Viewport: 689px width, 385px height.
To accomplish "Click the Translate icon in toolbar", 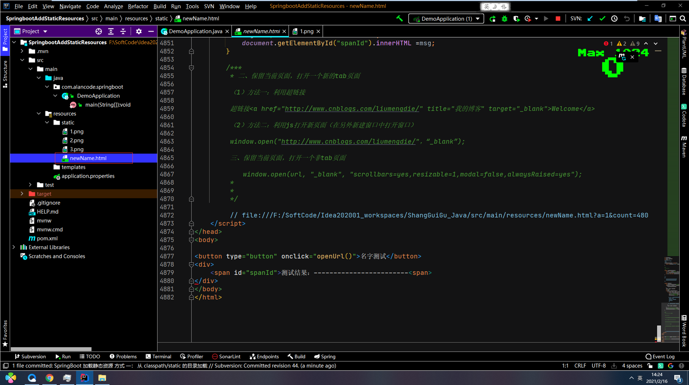I will (x=658, y=19).
